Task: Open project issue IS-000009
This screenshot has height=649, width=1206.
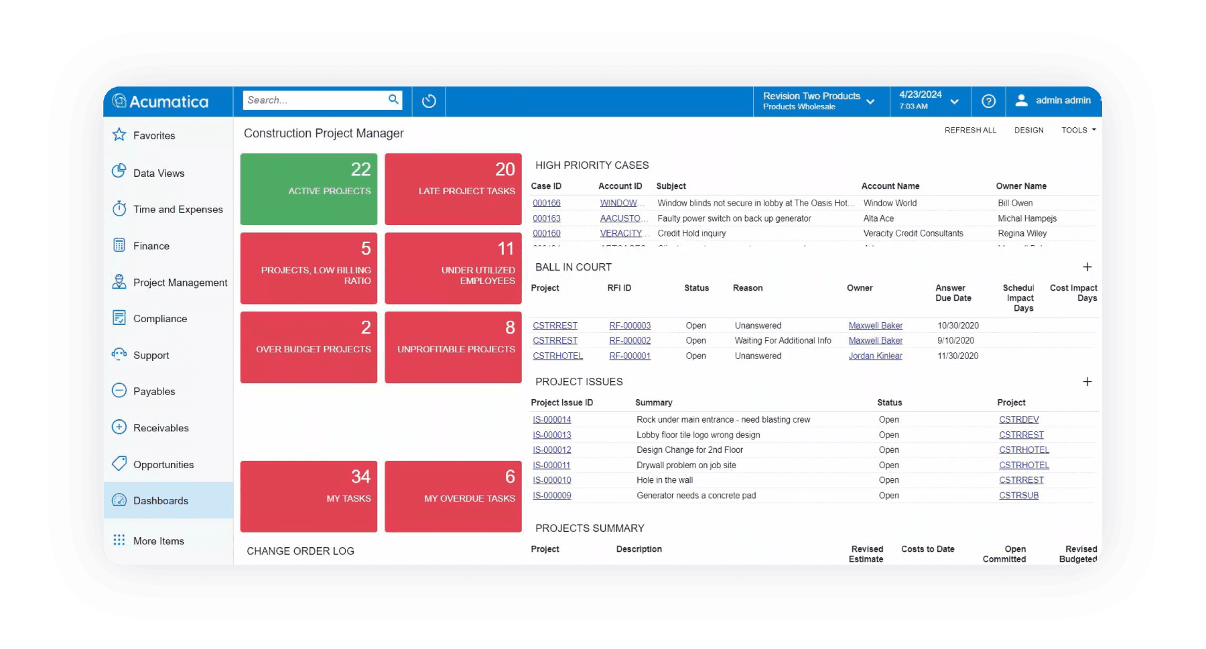Action: click(x=552, y=495)
